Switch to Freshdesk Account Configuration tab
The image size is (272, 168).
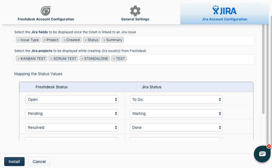46,19
